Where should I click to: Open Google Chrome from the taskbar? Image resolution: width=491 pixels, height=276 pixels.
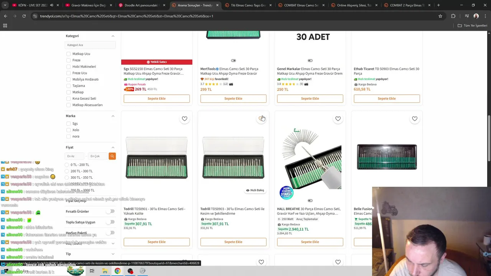117,271
